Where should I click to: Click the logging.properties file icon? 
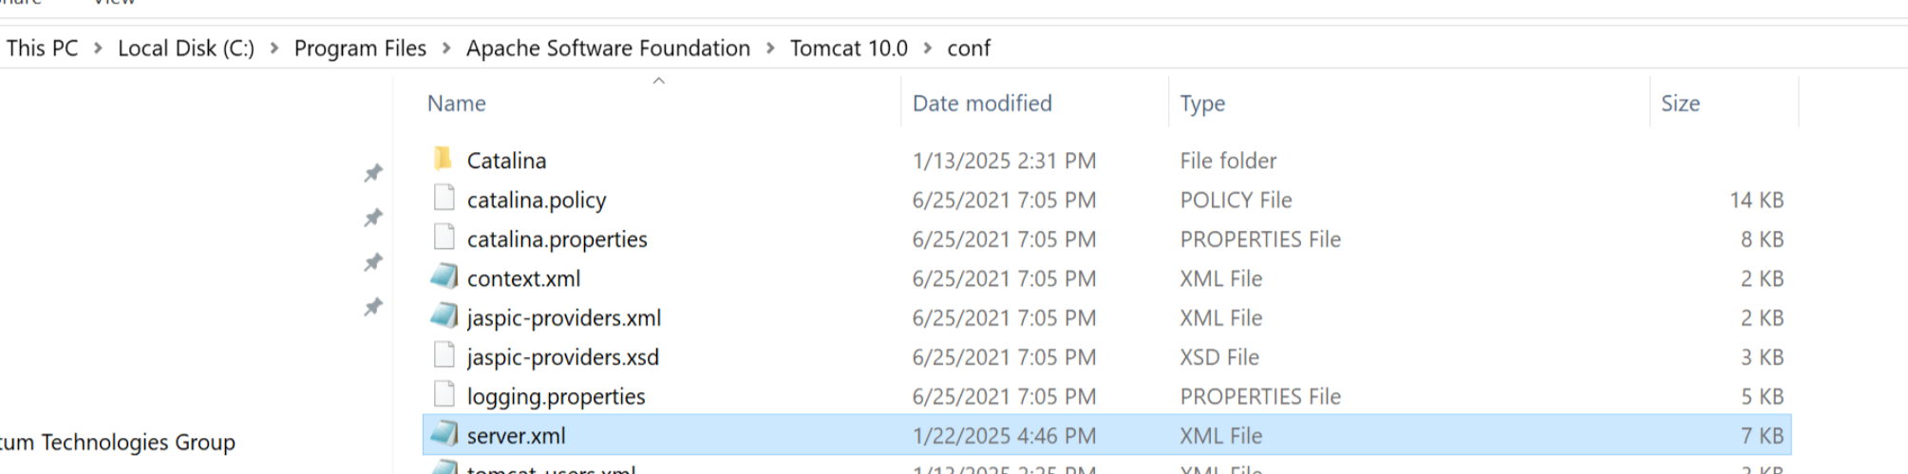[444, 395]
